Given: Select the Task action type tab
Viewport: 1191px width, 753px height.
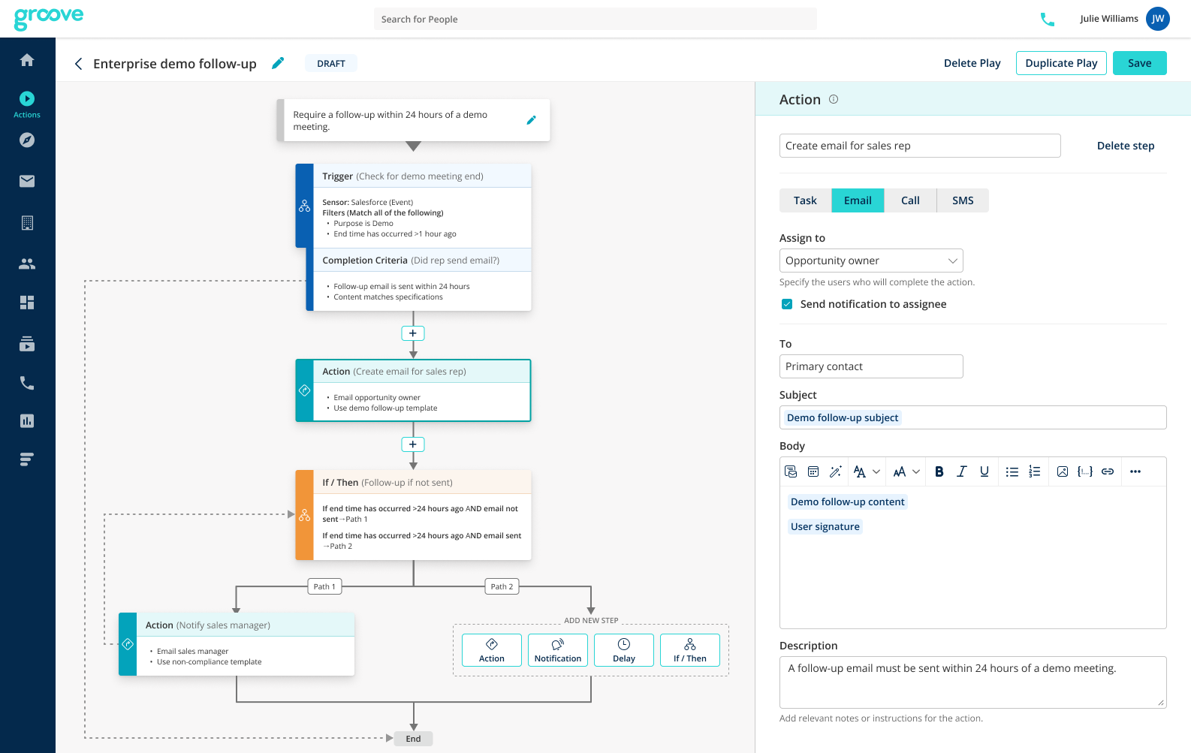Looking at the screenshot, I should pyautogui.click(x=805, y=200).
